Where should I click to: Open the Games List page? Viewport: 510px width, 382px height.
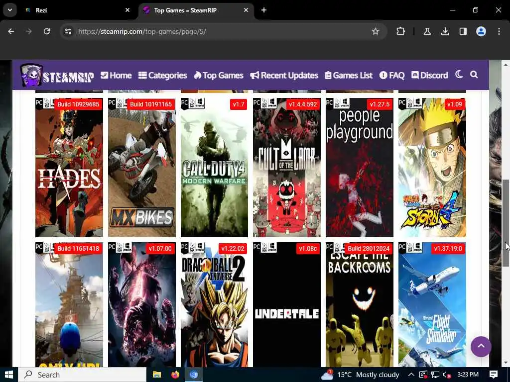pyautogui.click(x=348, y=76)
